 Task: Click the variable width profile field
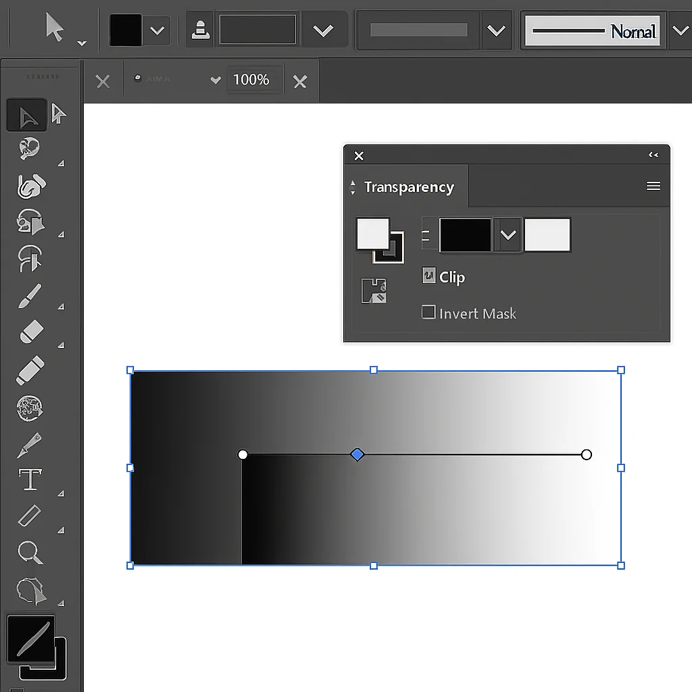click(x=418, y=30)
